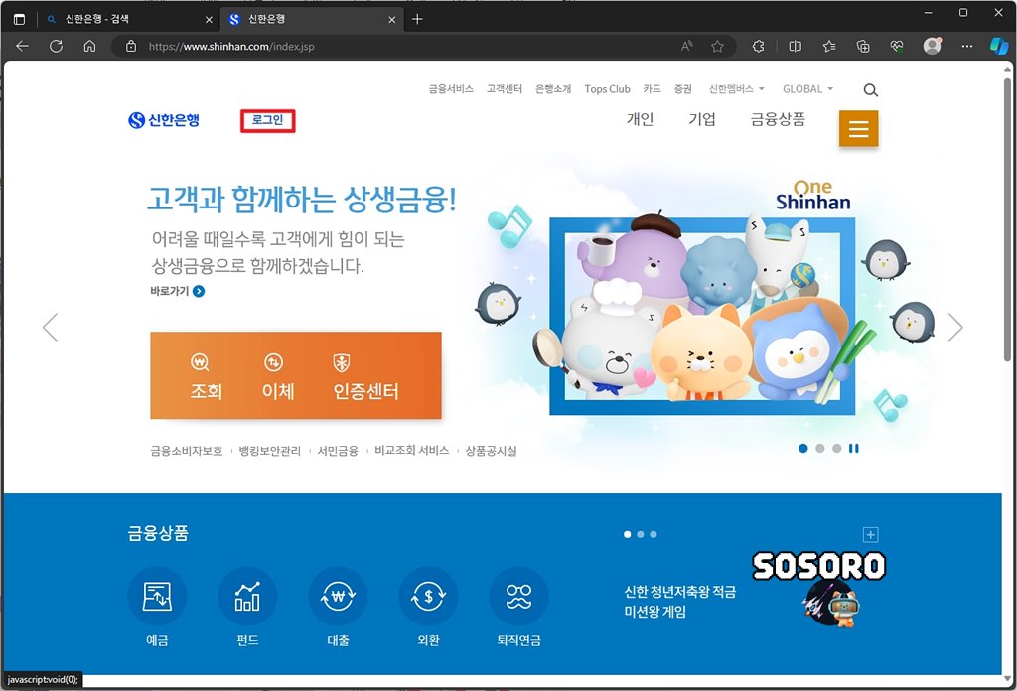Reload the page with the refresh icon
The image size is (1017, 691).
(57, 46)
